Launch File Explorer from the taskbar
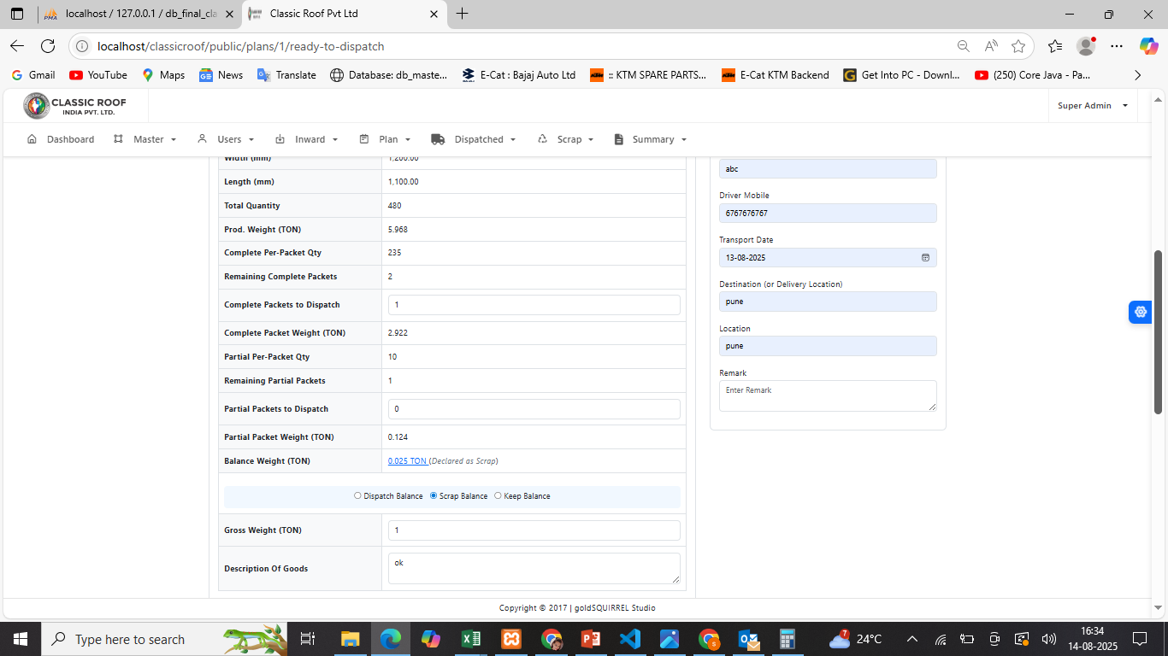The image size is (1168, 656). (351, 639)
